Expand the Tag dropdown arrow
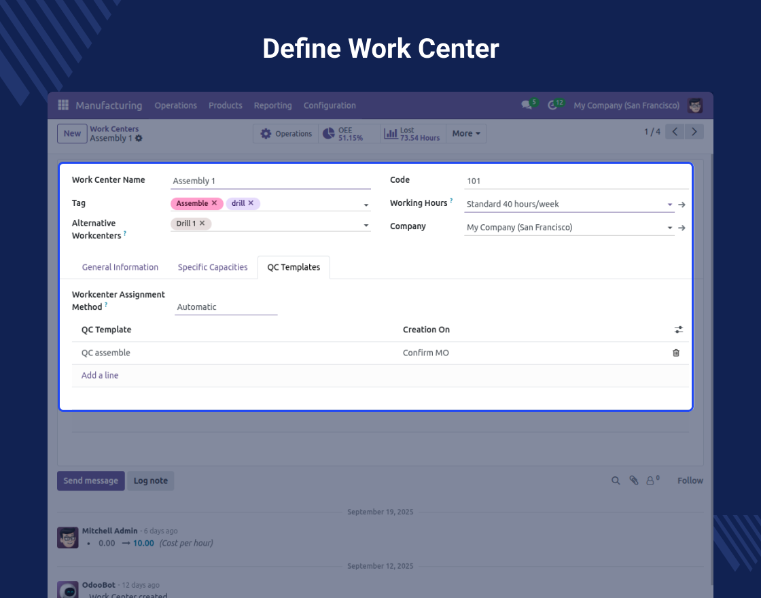This screenshot has width=761, height=598. tap(366, 205)
